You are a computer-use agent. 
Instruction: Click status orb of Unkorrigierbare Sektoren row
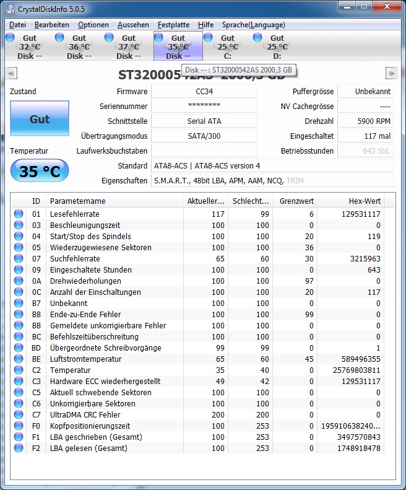[x=19, y=403]
